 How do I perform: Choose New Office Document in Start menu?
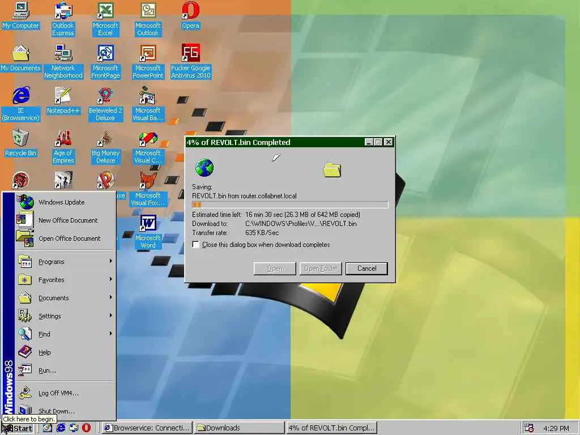pyautogui.click(x=66, y=220)
